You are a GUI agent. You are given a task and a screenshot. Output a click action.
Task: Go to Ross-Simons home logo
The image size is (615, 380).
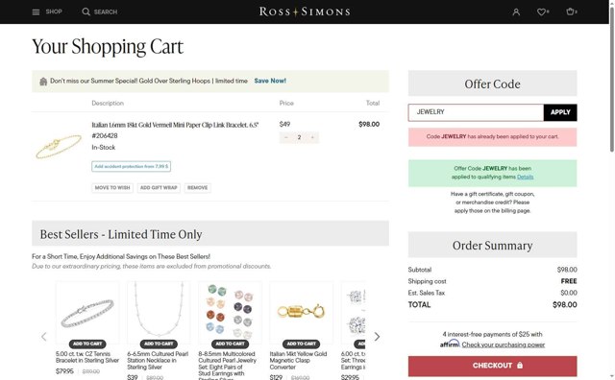click(x=305, y=12)
